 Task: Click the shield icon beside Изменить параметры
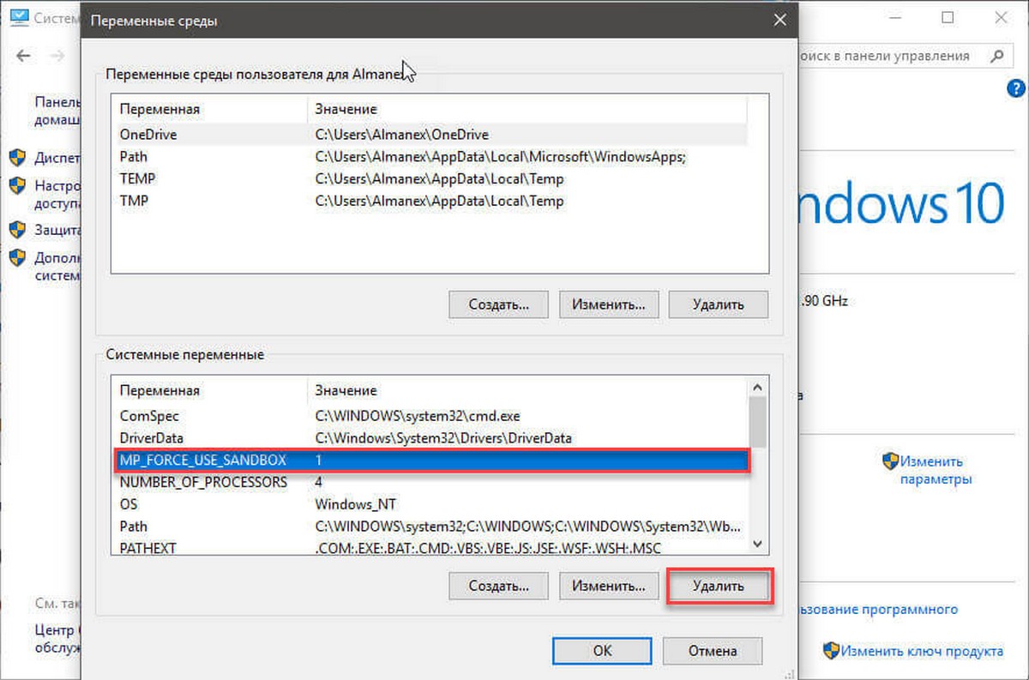tap(890, 461)
